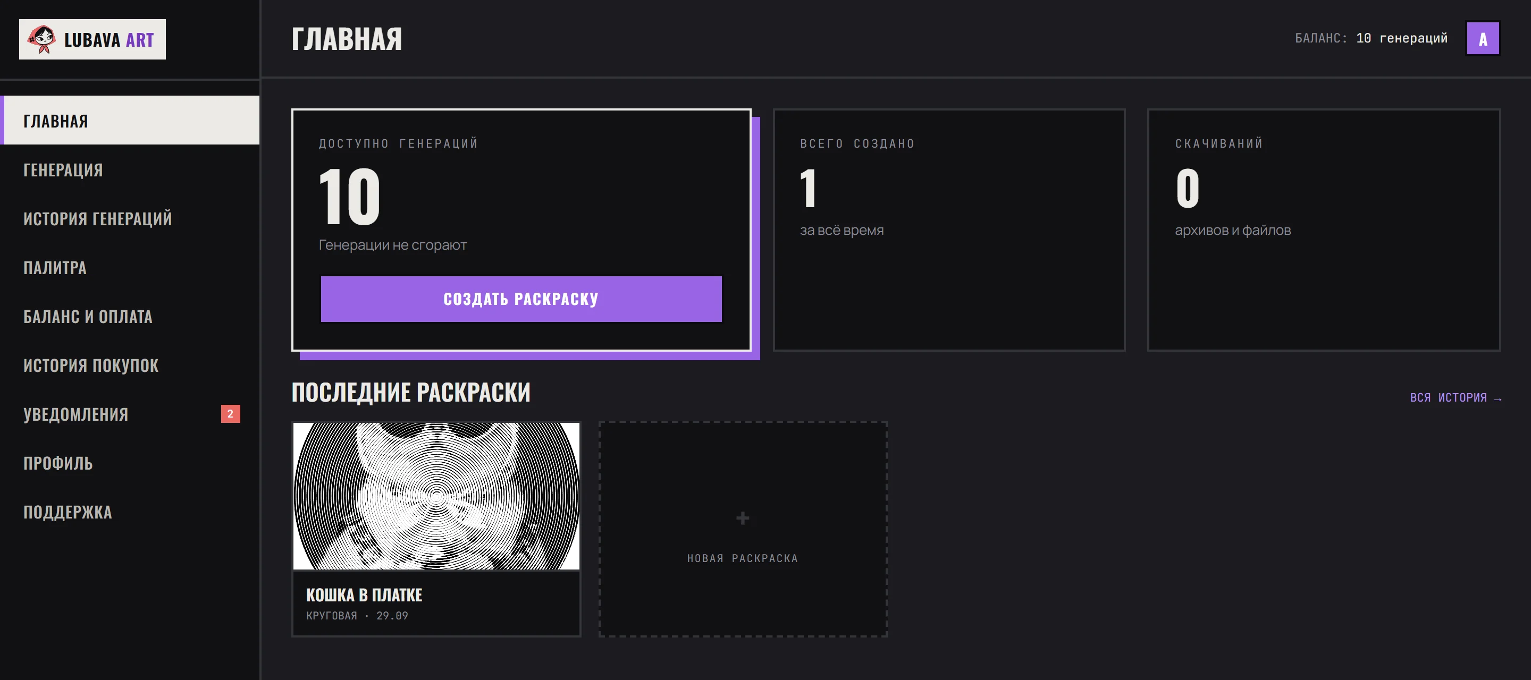The image size is (1531, 680).
Task: Click the Создать раскраску button
Action: coord(521,299)
